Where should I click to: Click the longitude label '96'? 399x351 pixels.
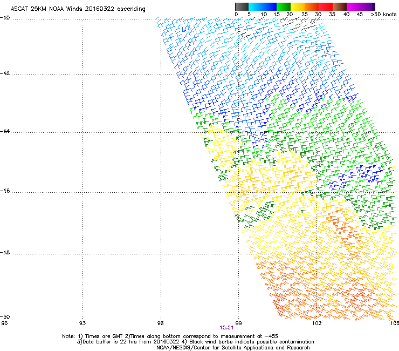pyautogui.click(x=160, y=323)
